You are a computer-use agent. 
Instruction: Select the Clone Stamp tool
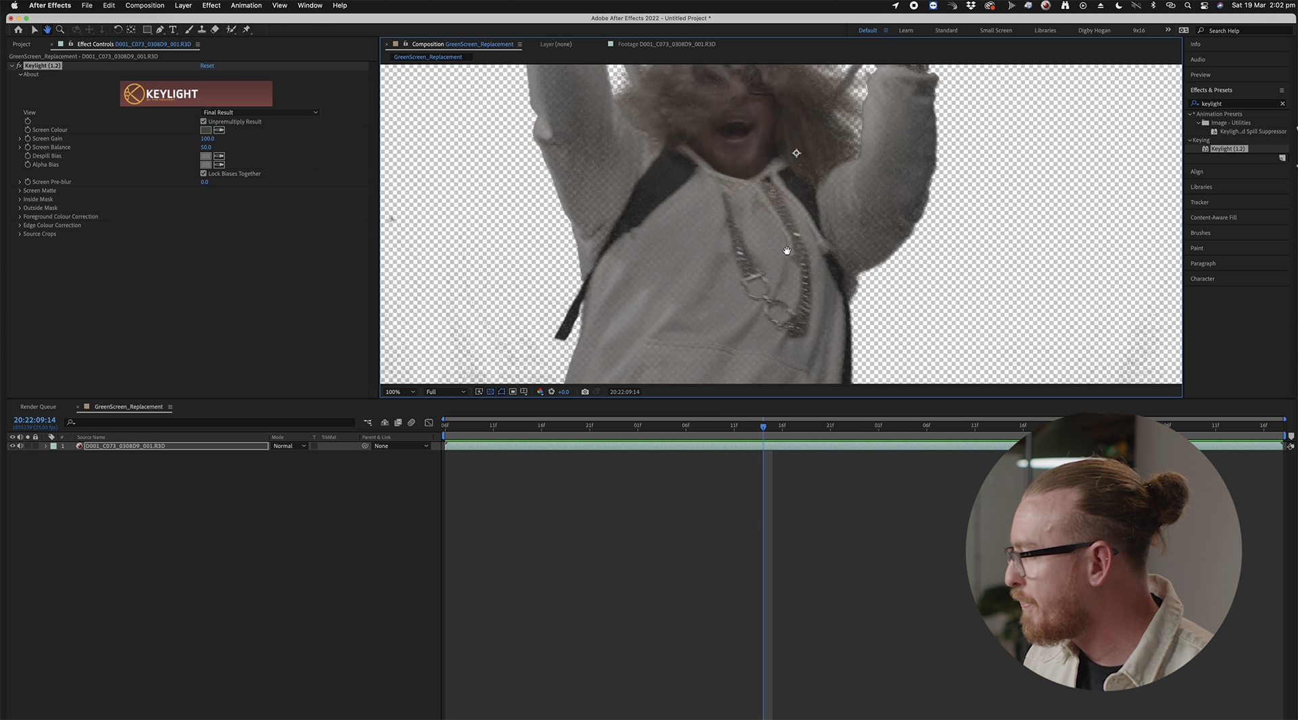(201, 30)
